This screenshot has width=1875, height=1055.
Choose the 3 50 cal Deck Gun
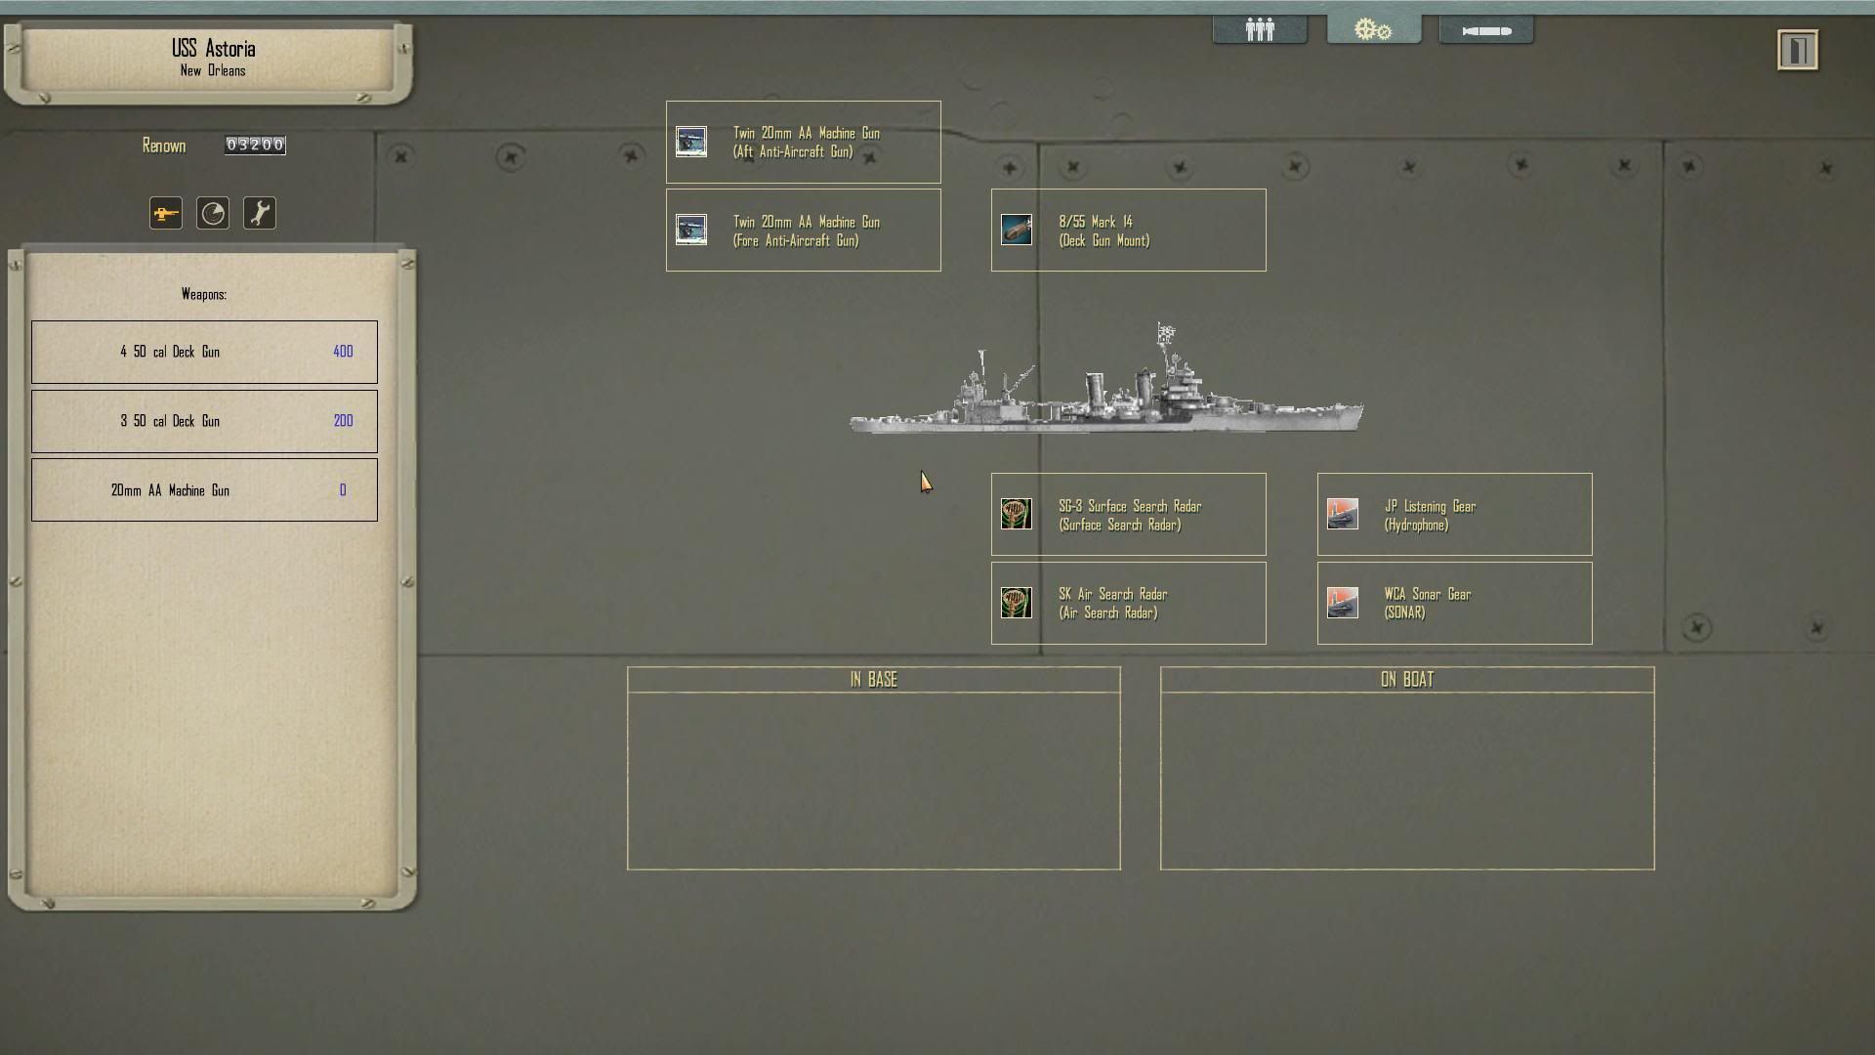tap(204, 421)
